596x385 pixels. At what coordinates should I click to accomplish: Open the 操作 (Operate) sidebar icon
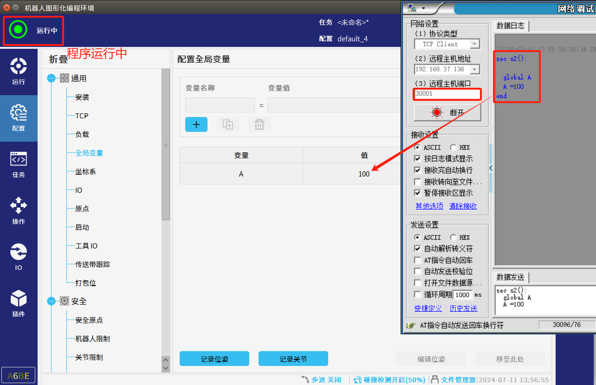click(19, 211)
